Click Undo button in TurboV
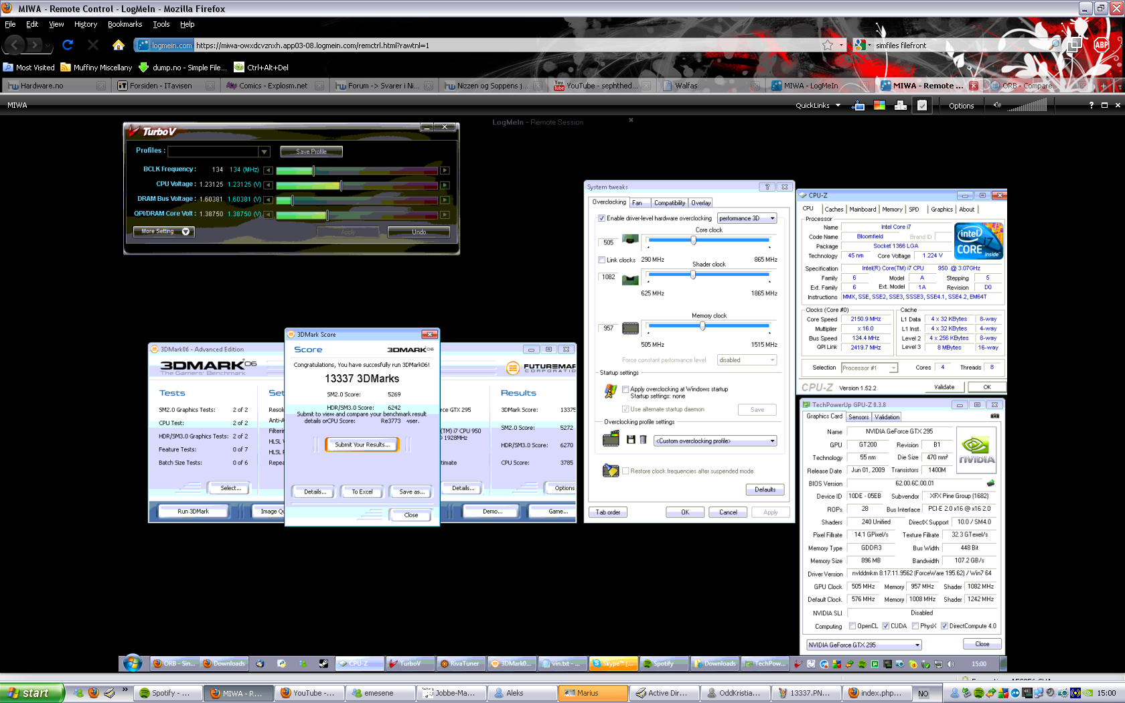 click(x=419, y=232)
